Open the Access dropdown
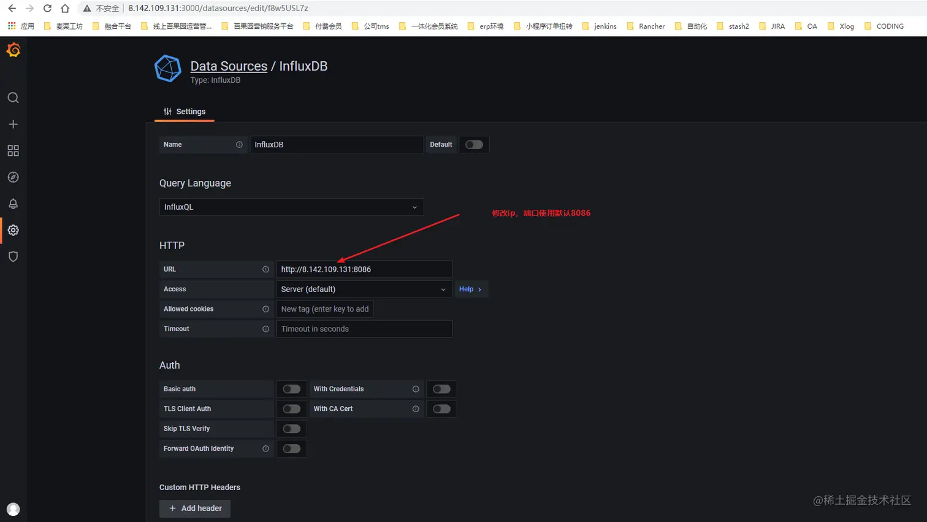The height and width of the screenshot is (522, 927). pos(364,289)
